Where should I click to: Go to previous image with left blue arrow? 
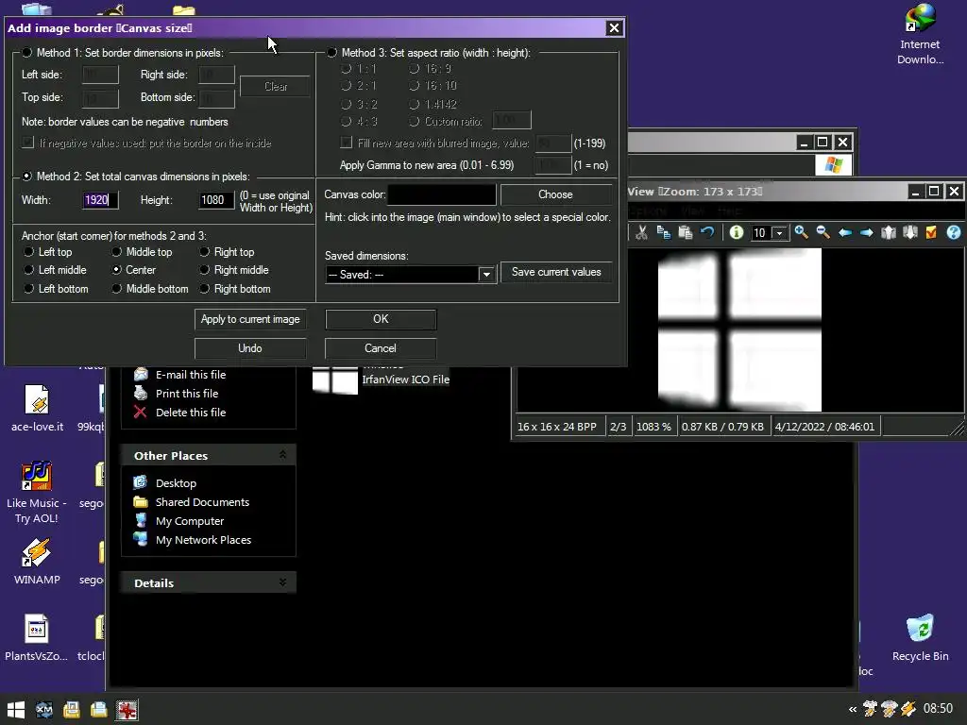point(845,232)
